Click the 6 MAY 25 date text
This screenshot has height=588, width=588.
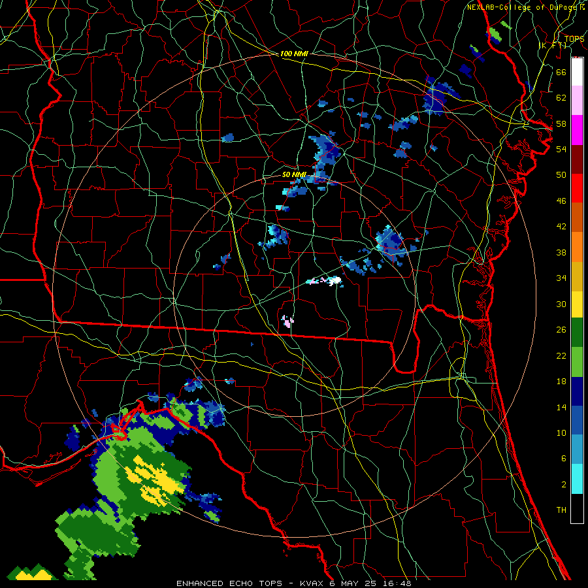coord(354,583)
